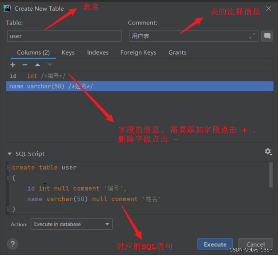Close the Create New Table dialog

(268, 8)
